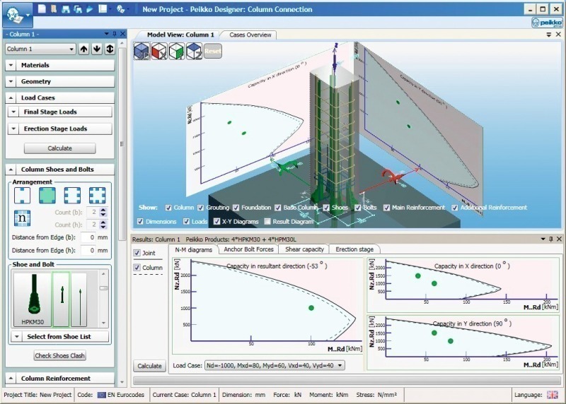Image resolution: width=566 pixels, height=404 pixels.
Task: Click the Reset view button
Action: (213, 51)
